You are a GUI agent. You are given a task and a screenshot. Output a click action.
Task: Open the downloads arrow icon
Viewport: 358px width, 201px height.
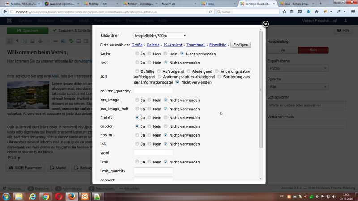point(308,12)
